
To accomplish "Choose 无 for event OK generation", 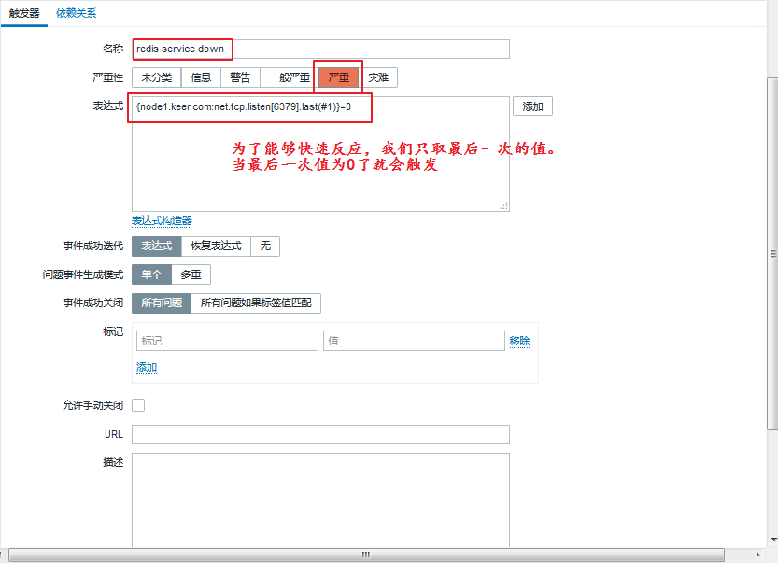I will pos(265,246).
